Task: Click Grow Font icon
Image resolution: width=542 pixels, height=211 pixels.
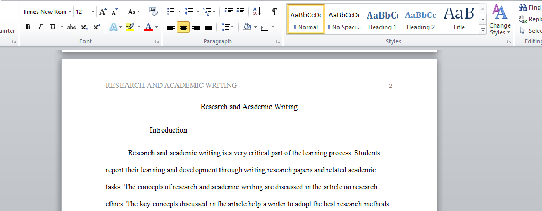Action: (103, 12)
